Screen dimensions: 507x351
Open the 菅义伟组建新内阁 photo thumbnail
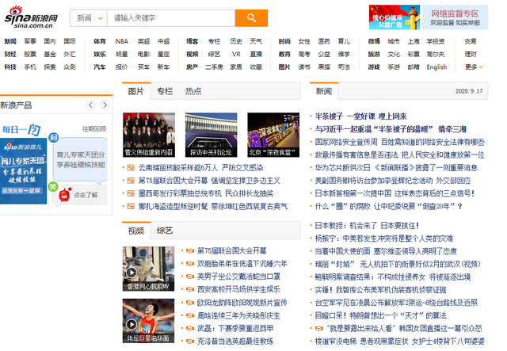click(x=149, y=135)
